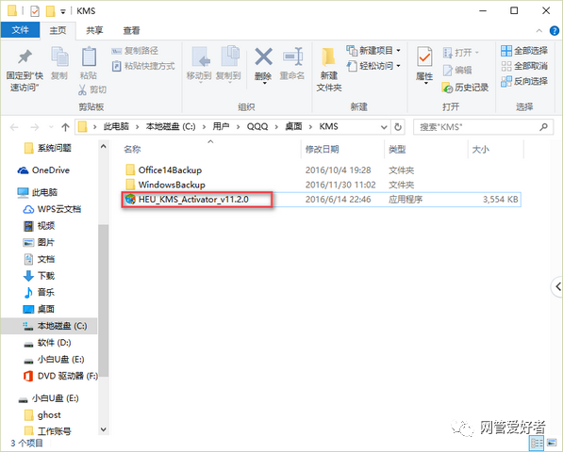Open the recent locations dropdown arrow
563x452 pixels.
[x=51, y=127]
